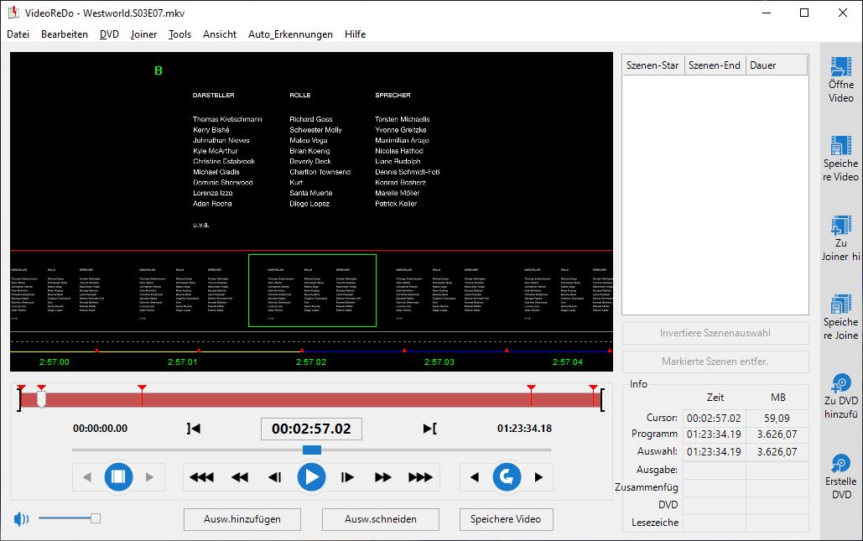Click the Invertiere Szenenauswahl button
Screen dimensions: 863x541
(x=715, y=333)
